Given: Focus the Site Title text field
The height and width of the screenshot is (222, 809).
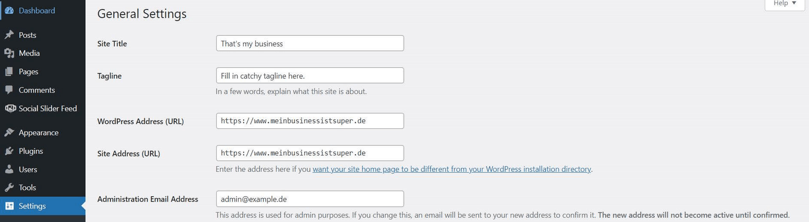Looking at the screenshot, I should click(x=310, y=44).
